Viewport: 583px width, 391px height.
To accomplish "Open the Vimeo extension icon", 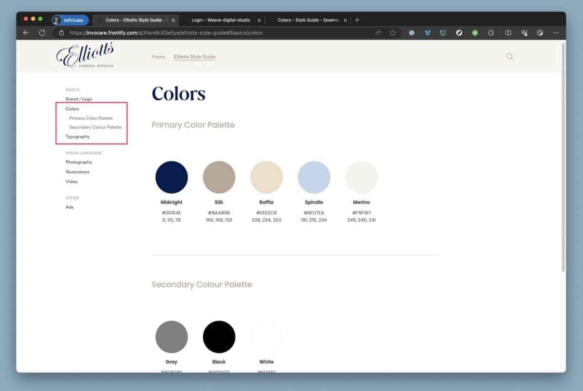I will 427,33.
